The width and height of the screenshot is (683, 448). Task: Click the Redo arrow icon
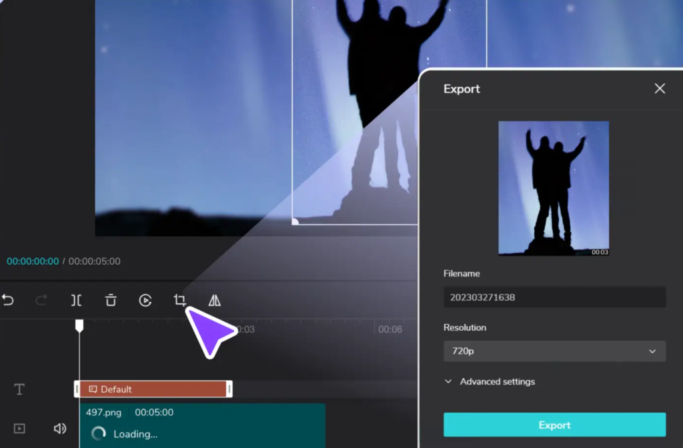[41, 301]
